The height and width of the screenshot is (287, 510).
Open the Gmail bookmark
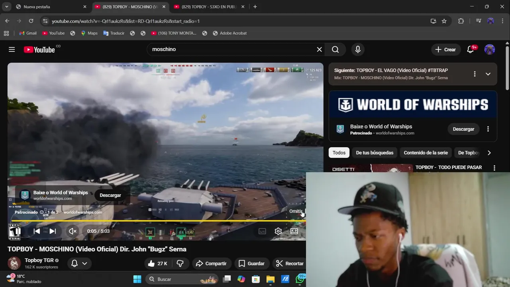[x=27, y=33]
